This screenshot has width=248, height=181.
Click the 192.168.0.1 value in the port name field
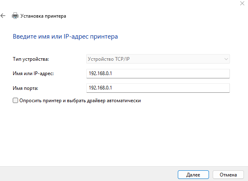(x=101, y=88)
